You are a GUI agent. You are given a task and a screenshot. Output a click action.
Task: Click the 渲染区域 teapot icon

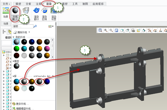[x=45, y=10]
